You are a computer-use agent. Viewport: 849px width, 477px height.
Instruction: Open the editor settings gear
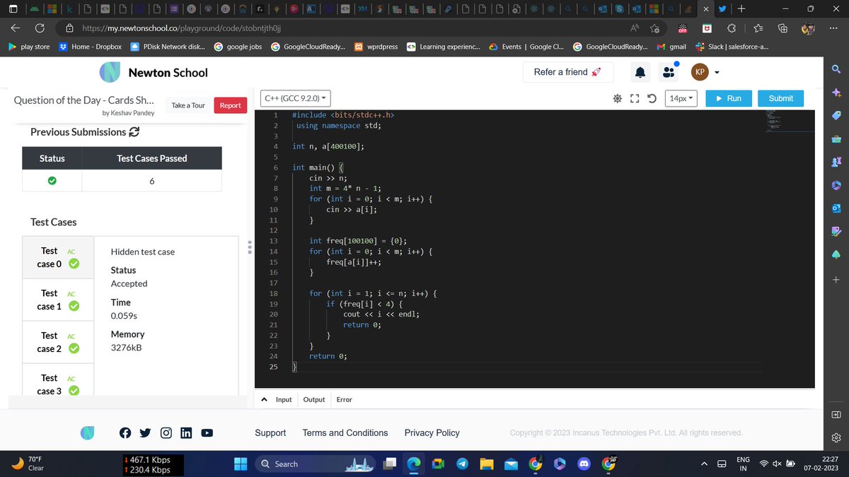coord(617,98)
